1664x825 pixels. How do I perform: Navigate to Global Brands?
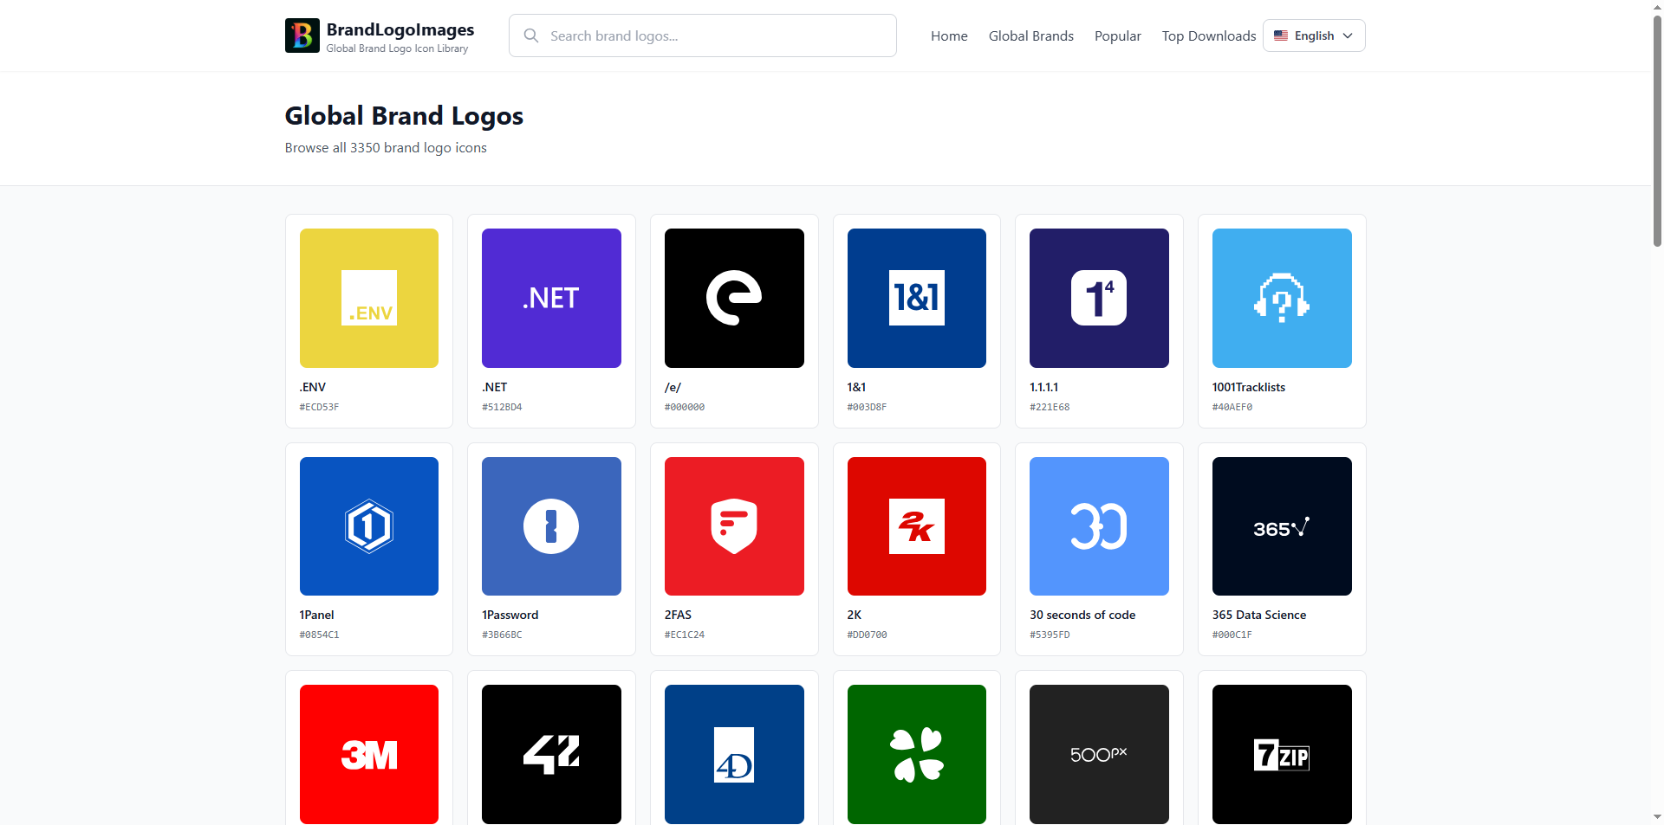coord(1030,35)
